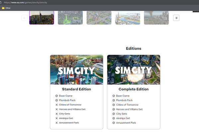Click Plumbob Pack check icon in Complete Edition
199x135 pixels.
[x=113, y=100]
